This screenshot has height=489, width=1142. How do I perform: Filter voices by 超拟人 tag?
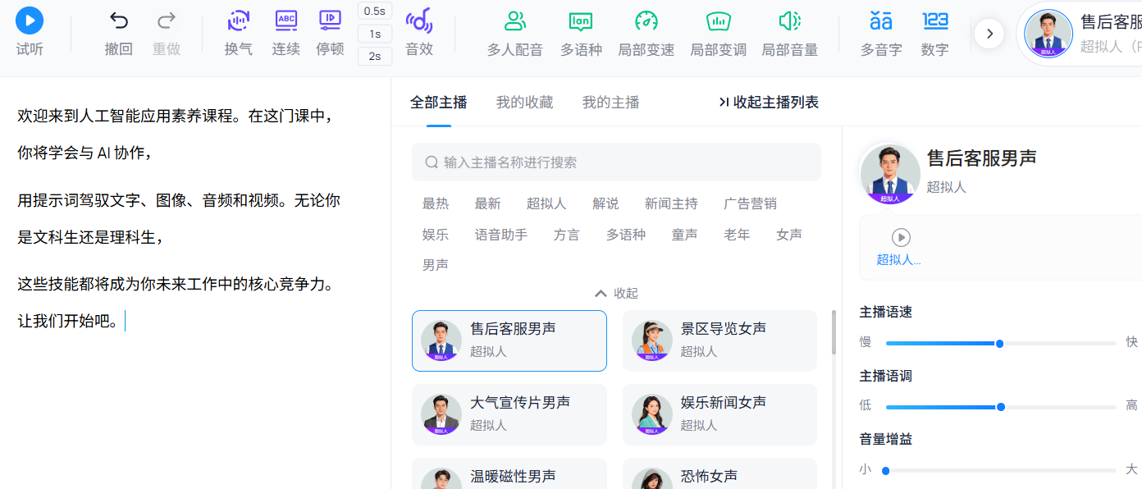546,203
